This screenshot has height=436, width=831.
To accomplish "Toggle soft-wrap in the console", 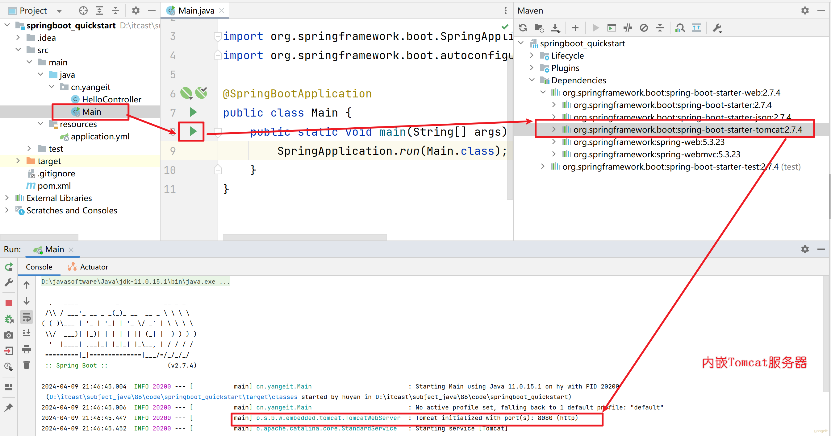I will [x=27, y=317].
